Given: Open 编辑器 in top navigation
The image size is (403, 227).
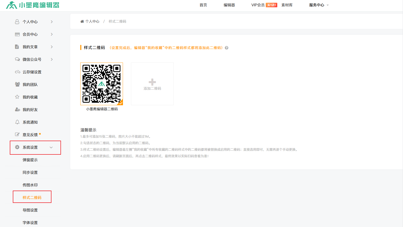Looking at the screenshot, I should point(229,5).
